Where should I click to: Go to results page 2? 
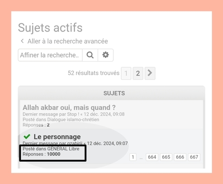(138, 73)
